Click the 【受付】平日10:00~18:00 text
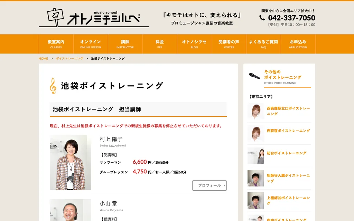The width and height of the screenshot is (354, 221). click(x=291, y=25)
